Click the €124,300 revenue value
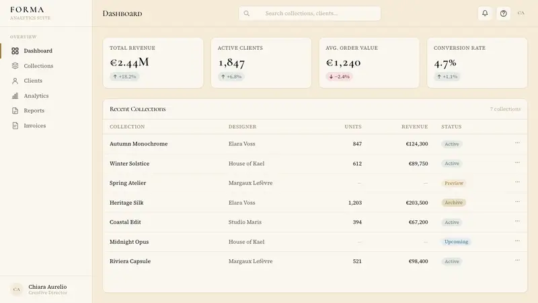This screenshot has width=538, height=303. click(x=417, y=144)
